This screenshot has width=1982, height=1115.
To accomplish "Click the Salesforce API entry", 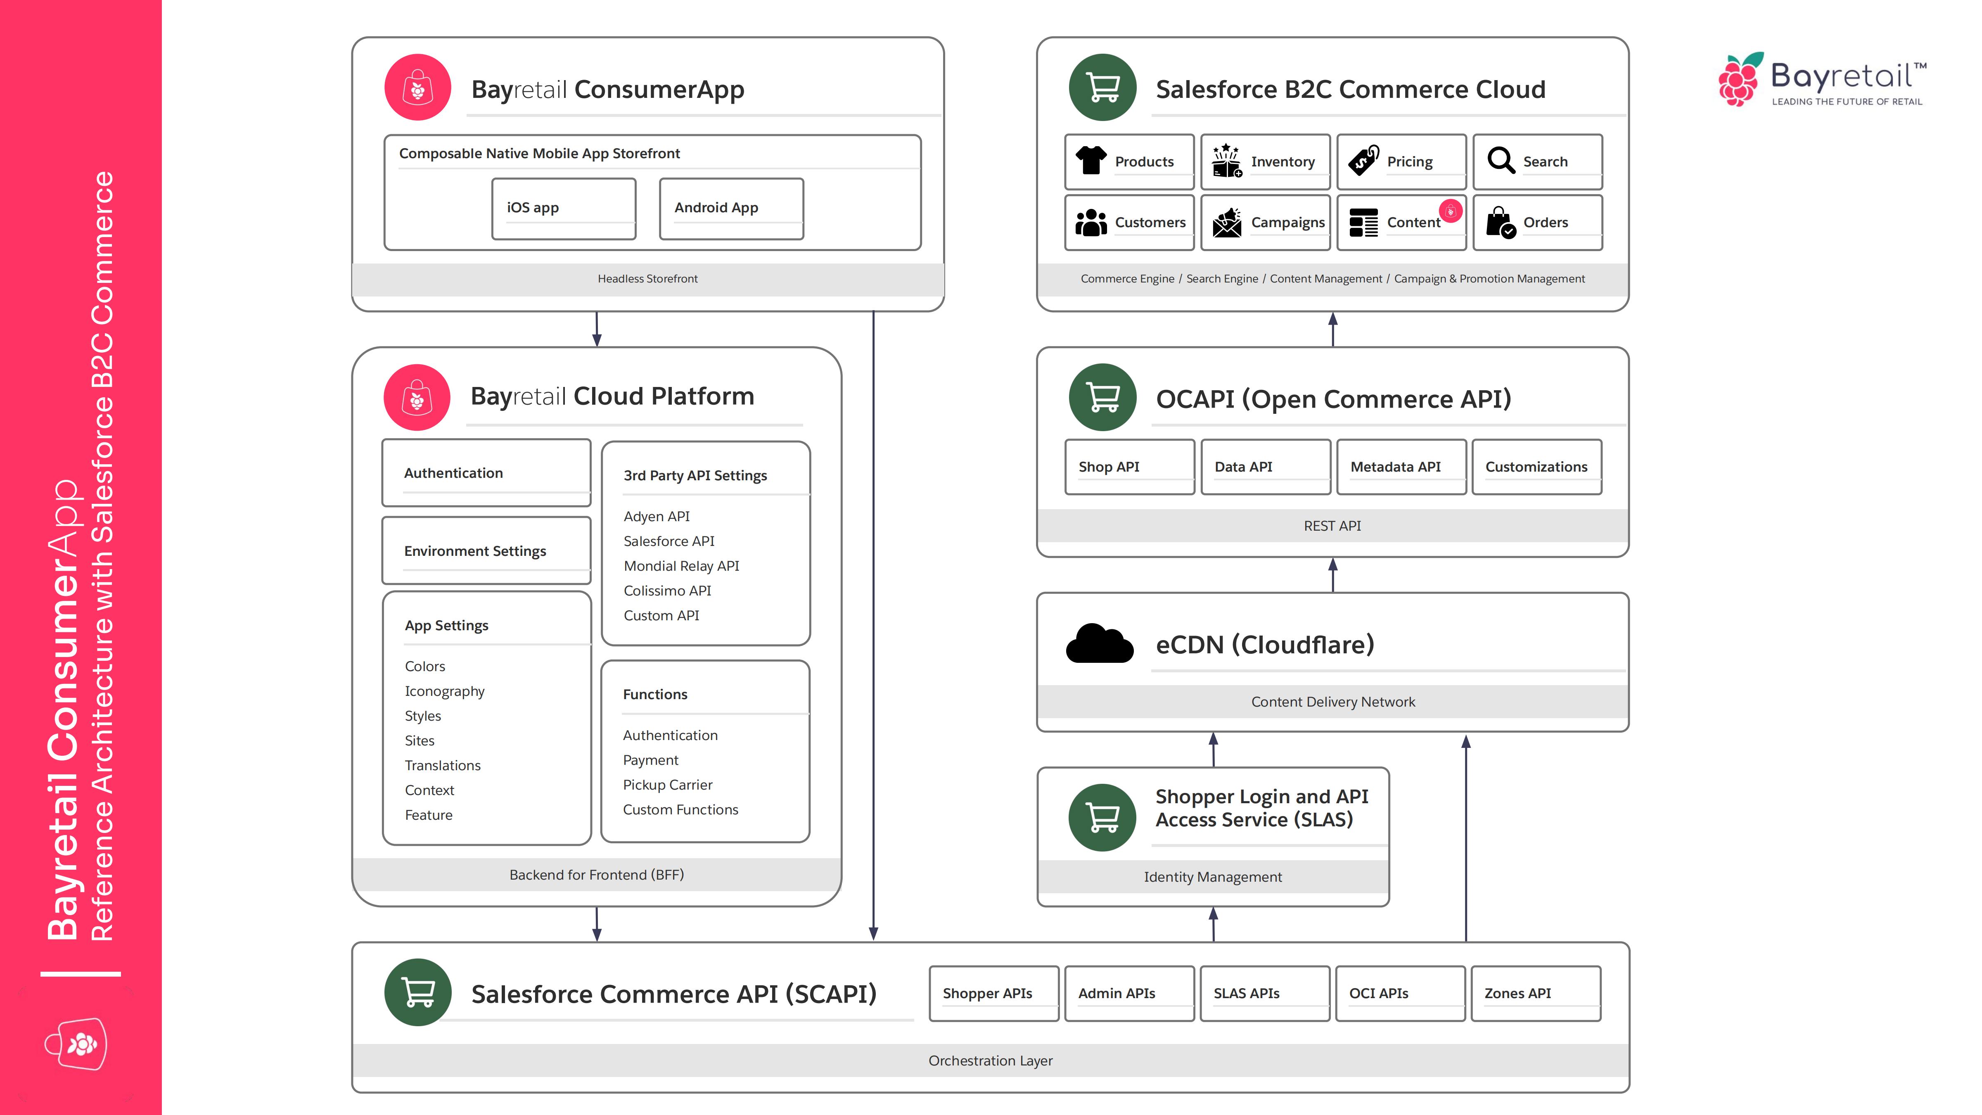I will point(669,541).
